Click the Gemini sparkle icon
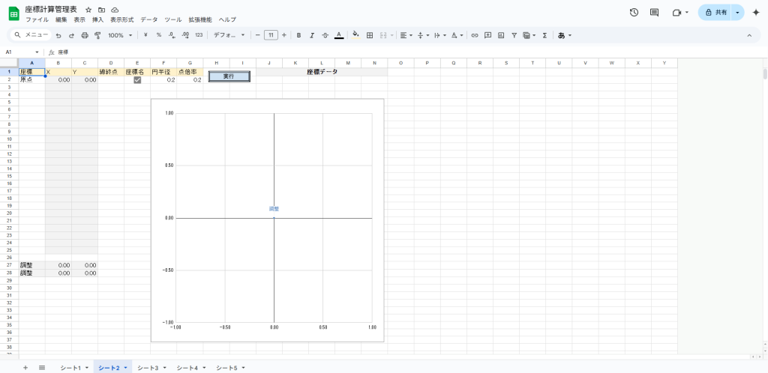The height and width of the screenshot is (373, 768). coord(756,13)
